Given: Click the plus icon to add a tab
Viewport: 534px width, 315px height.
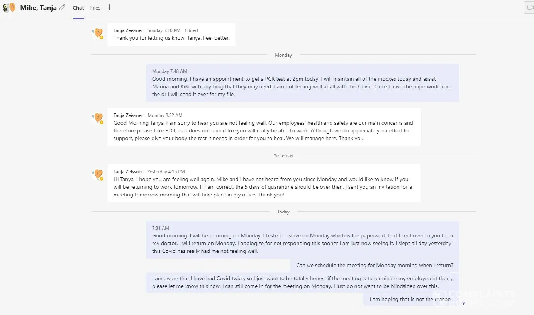Looking at the screenshot, I should click(110, 7).
